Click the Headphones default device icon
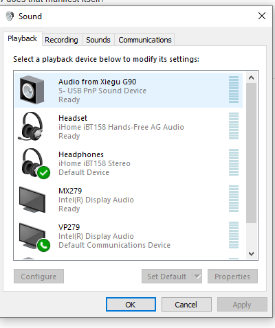 coord(35,163)
